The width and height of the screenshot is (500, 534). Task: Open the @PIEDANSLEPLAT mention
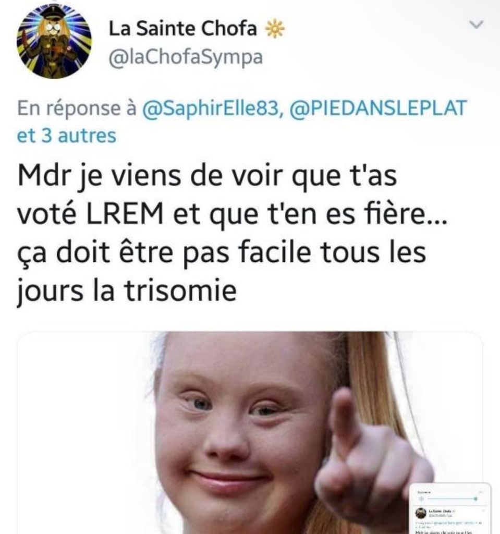[377, 108]
